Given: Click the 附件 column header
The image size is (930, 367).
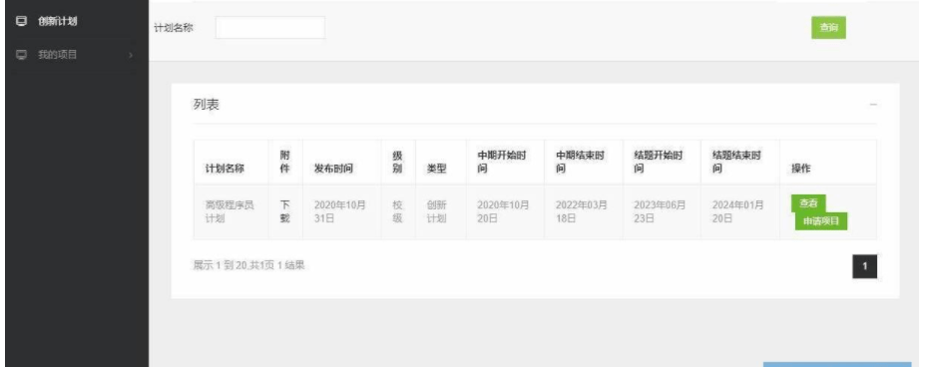Looking at the screenshot, I should (x=285, y=162).
